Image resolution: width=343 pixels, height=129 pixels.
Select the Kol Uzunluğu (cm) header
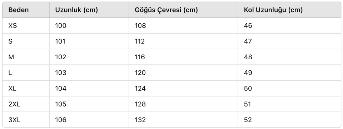tap(273, 10)
